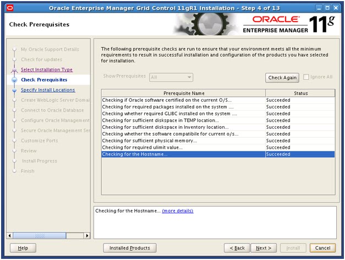Viewport: 345px width, 260px height.
Task: Open the Show Prerequisites dropdown
Action: pyautogui.click(x=171, y=77)
